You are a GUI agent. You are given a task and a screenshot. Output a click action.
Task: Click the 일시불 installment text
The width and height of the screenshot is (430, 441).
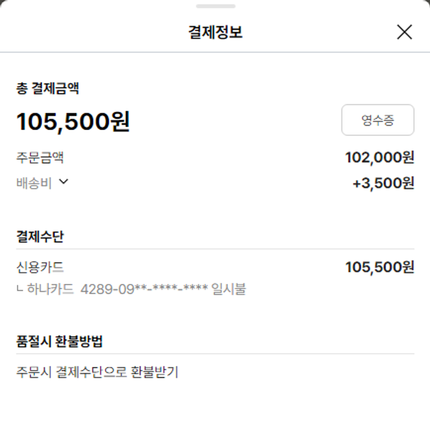pos(228,288)
